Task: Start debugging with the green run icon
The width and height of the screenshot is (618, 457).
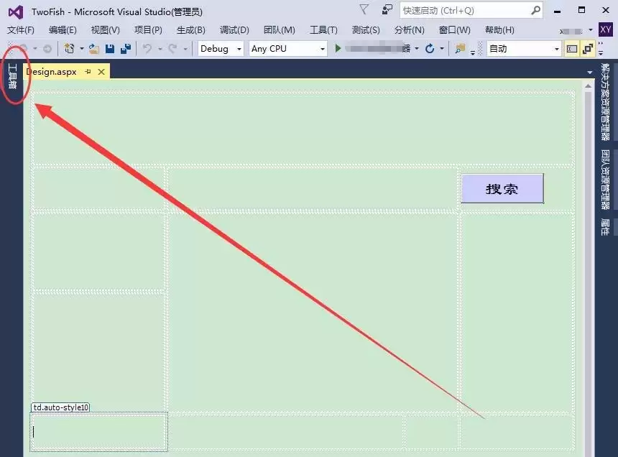Action: (338, 48)
